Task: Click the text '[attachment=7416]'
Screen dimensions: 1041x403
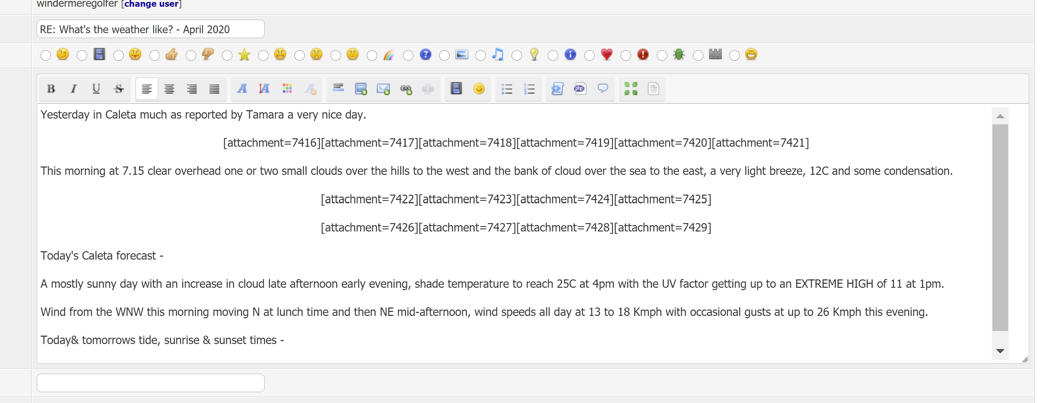Action: (x=272, y=143)
